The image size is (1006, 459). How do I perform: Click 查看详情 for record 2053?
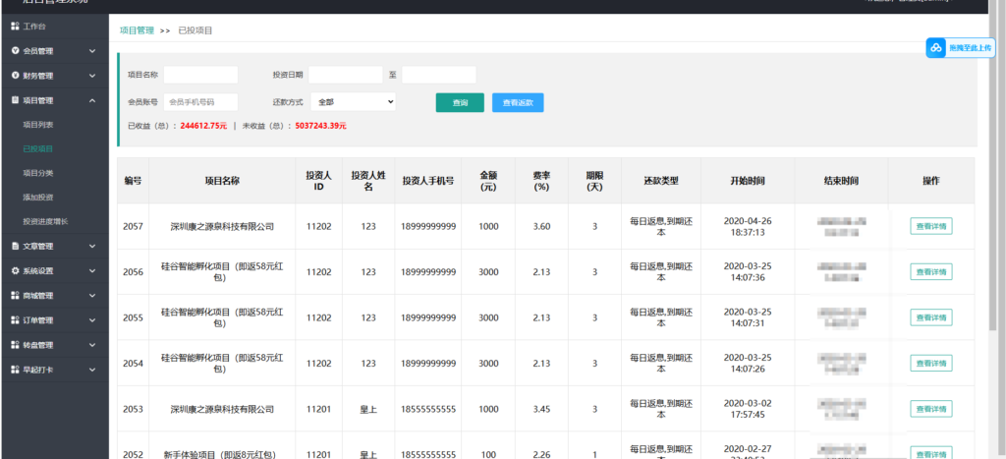point(931,409)
